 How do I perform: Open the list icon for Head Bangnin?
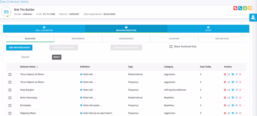pos(233,90)
